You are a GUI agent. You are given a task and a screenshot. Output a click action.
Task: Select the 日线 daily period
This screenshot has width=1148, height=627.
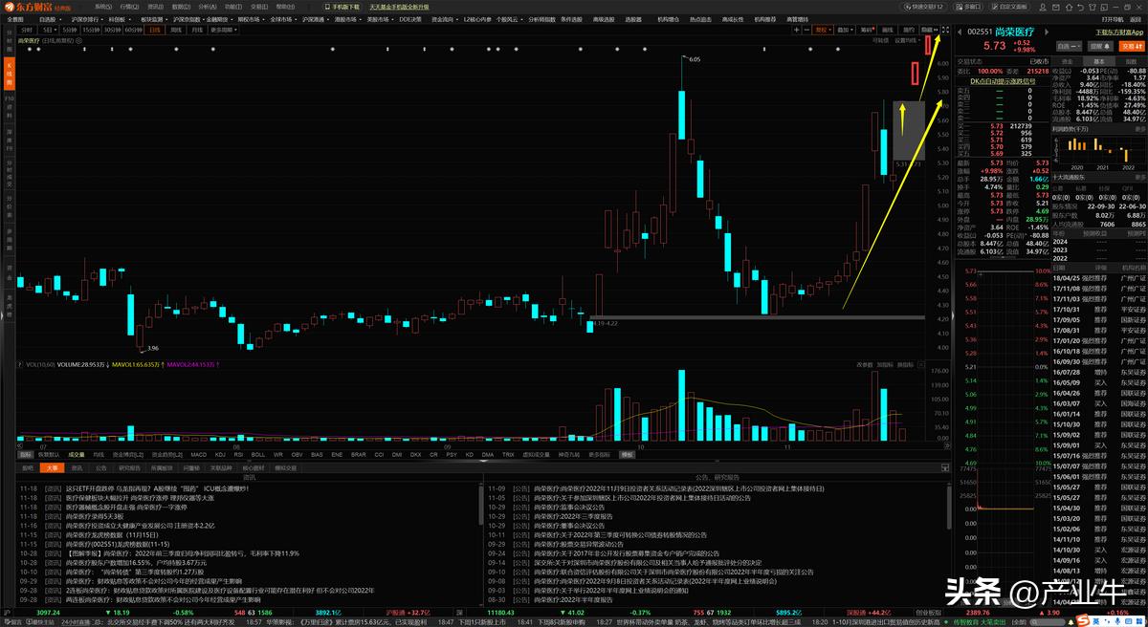tap(154, 30)
